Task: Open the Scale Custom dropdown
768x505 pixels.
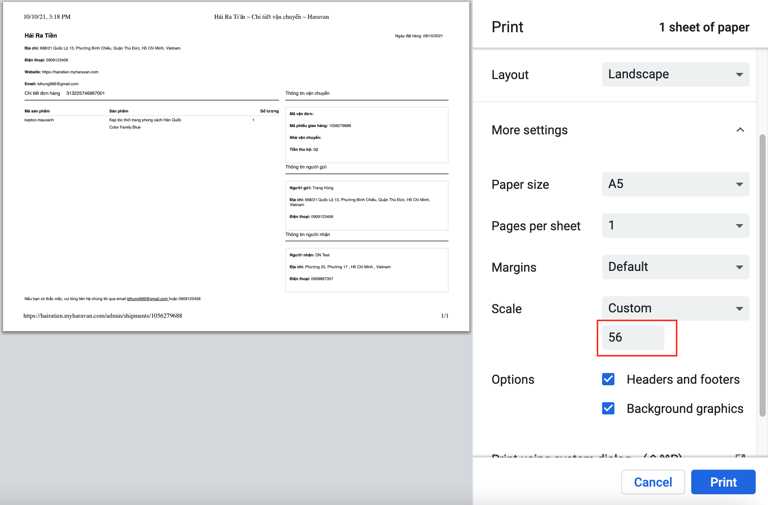Action: pos(675,309)
